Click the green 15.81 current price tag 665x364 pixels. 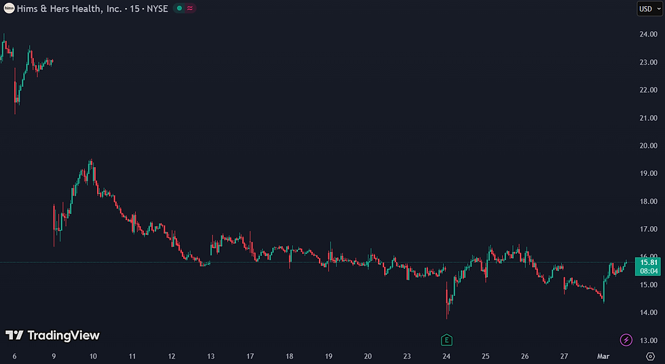click(648, 263)
